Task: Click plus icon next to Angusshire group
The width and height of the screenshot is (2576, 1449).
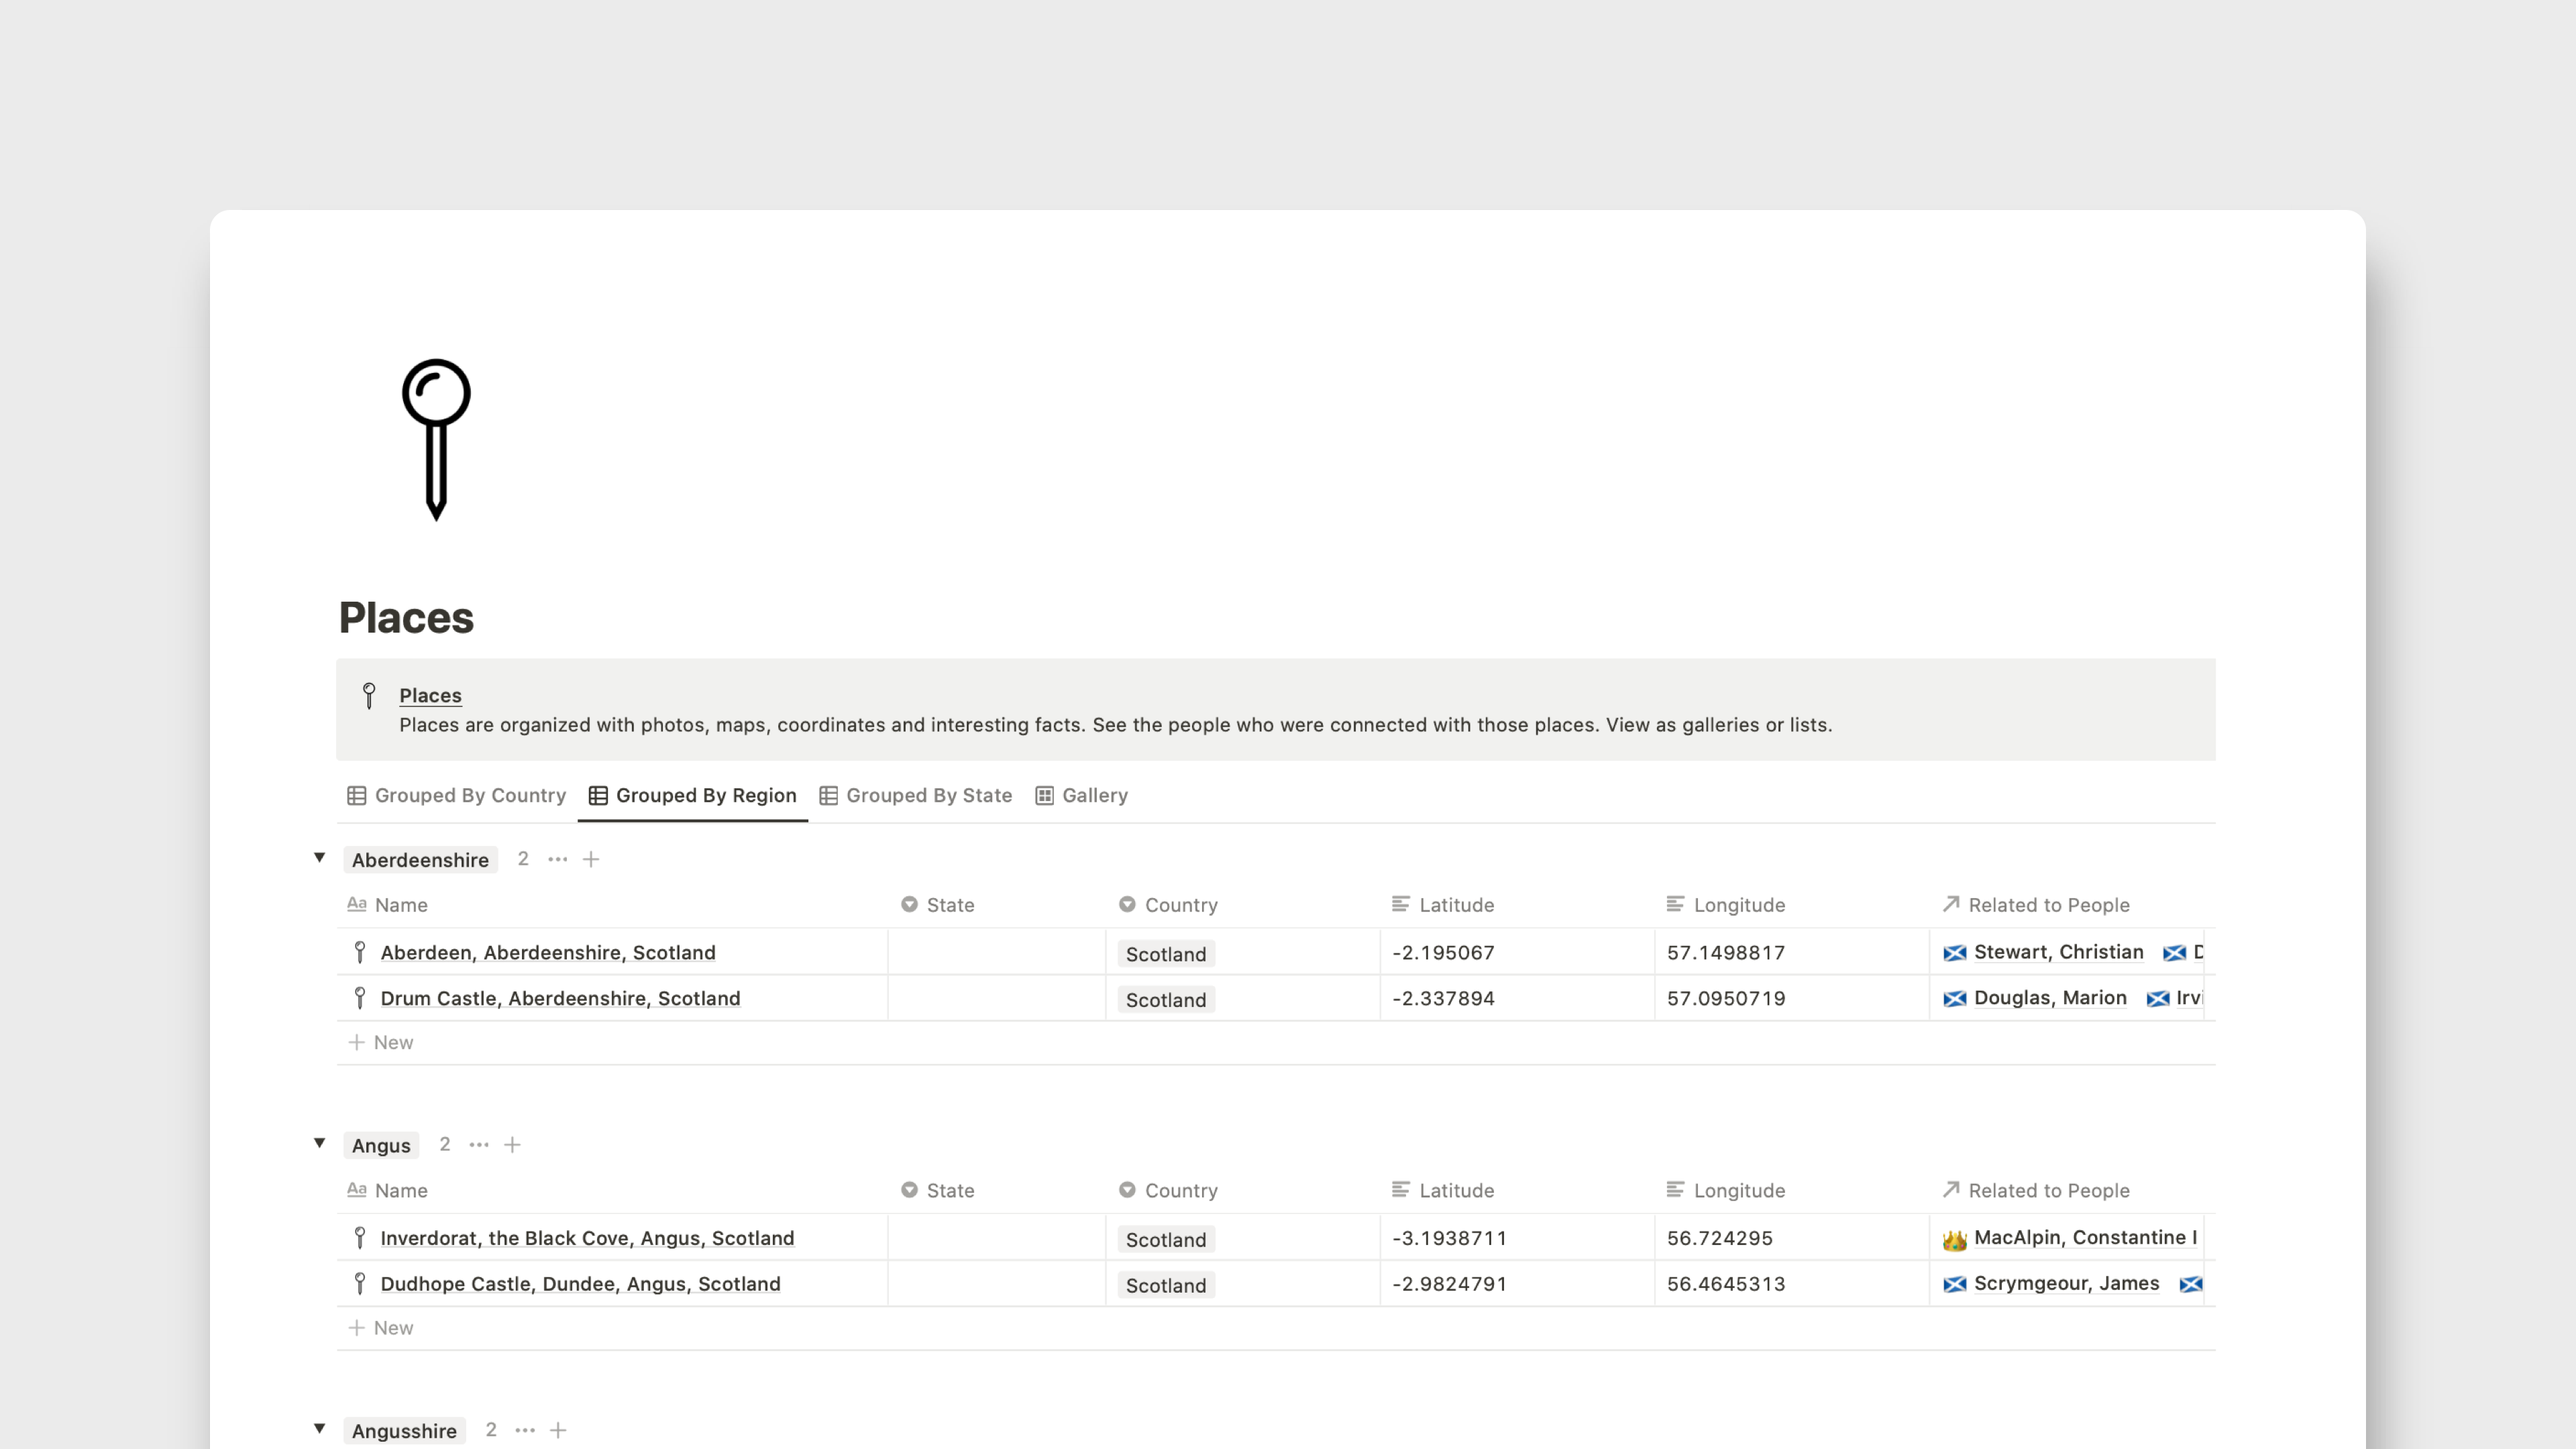Action: point(558,1430)
